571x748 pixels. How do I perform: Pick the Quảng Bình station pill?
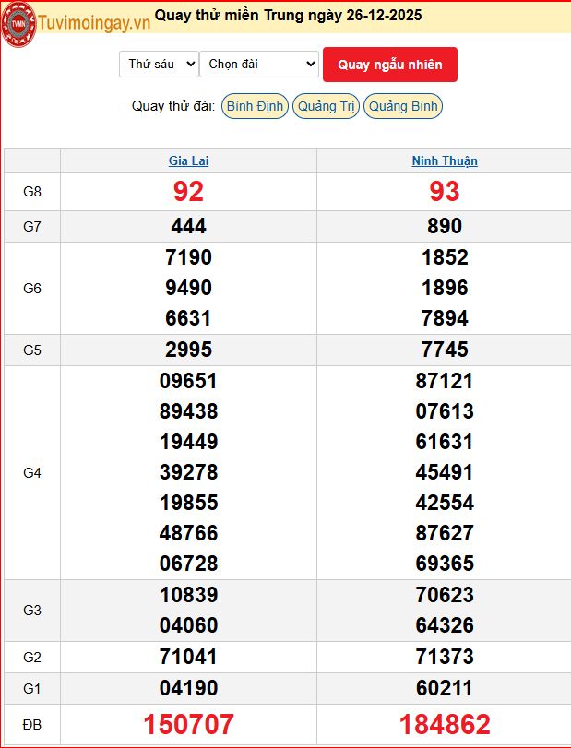tap(403, 106)
